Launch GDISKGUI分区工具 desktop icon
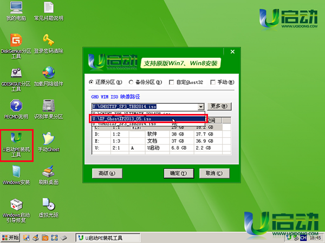This screenshot has height=243, width=325. point(16,79)
